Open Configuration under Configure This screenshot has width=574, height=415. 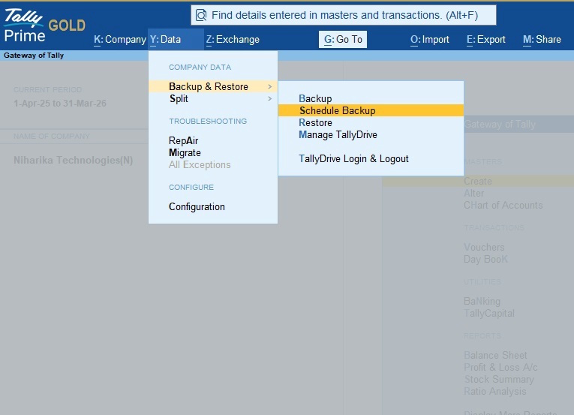197,207
